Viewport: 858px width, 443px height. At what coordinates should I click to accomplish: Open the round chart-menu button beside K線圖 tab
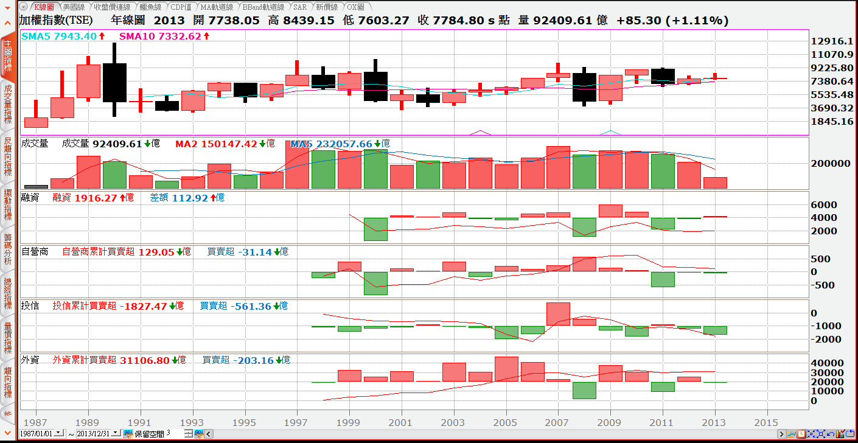[24, 7]
